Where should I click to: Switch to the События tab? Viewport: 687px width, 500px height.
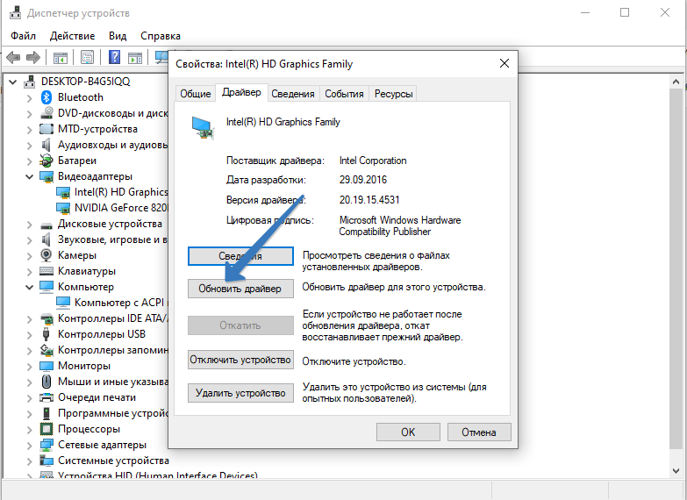(344, 94)
